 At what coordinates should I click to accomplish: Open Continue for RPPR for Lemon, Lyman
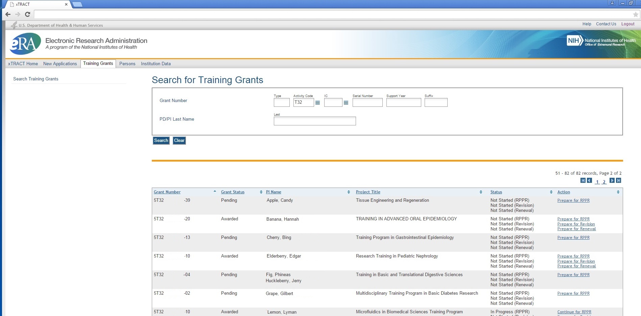[574, 312]
